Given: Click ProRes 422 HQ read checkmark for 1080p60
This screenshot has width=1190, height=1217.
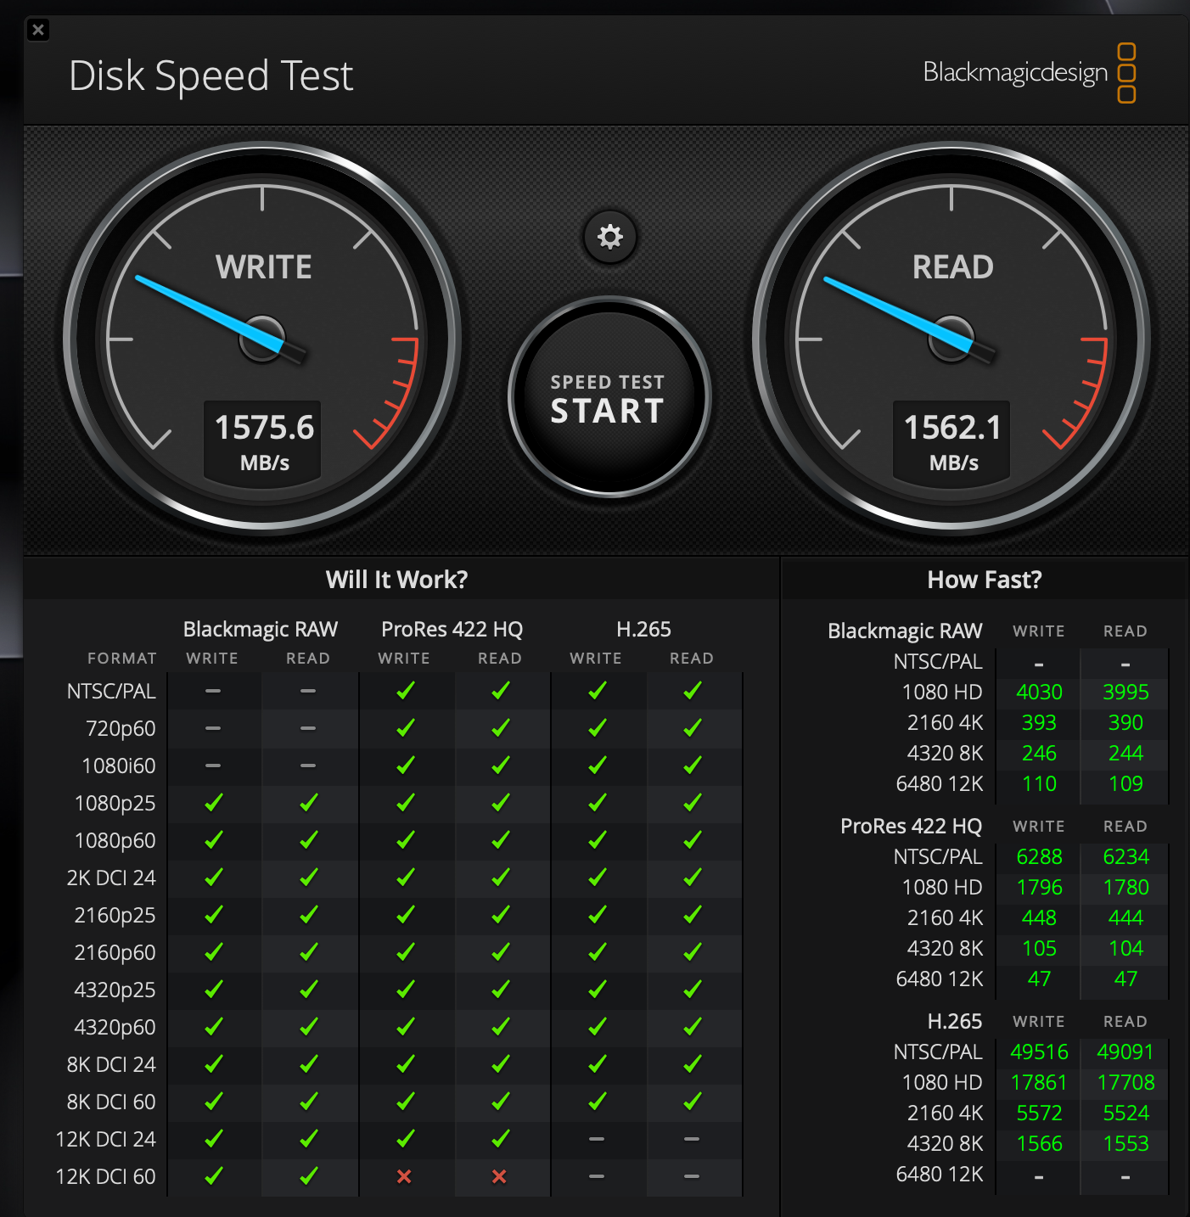Looking at the screenshot, I should point(501,839).
